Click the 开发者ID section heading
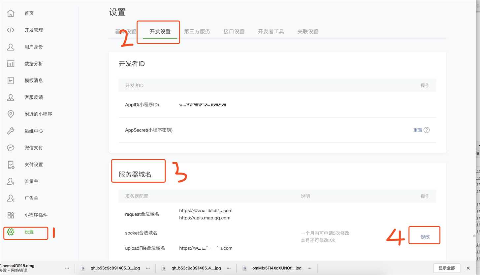The image size is (480, 275). [132, 64]
